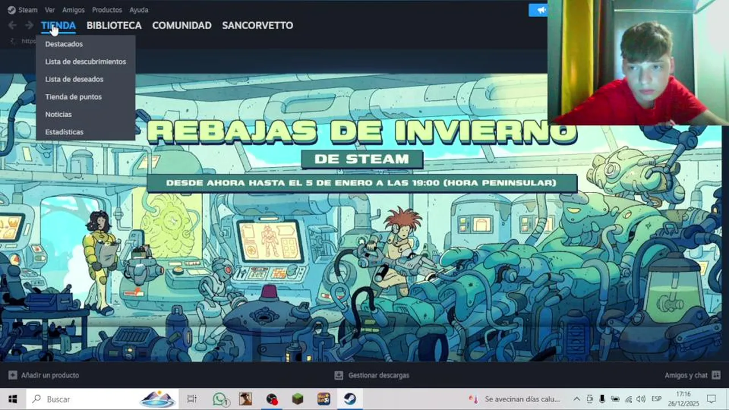Open the Ver menu
This screenshot has height=410, width=729.
50,10
